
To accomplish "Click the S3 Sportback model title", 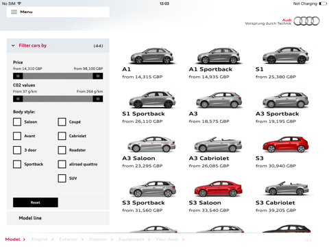I will [143, 202].
